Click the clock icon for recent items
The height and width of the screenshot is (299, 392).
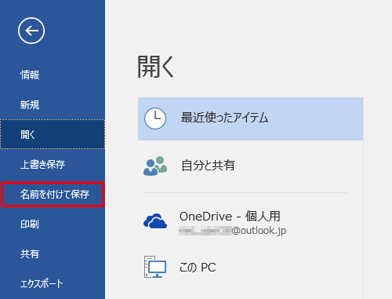click(155, 119)
